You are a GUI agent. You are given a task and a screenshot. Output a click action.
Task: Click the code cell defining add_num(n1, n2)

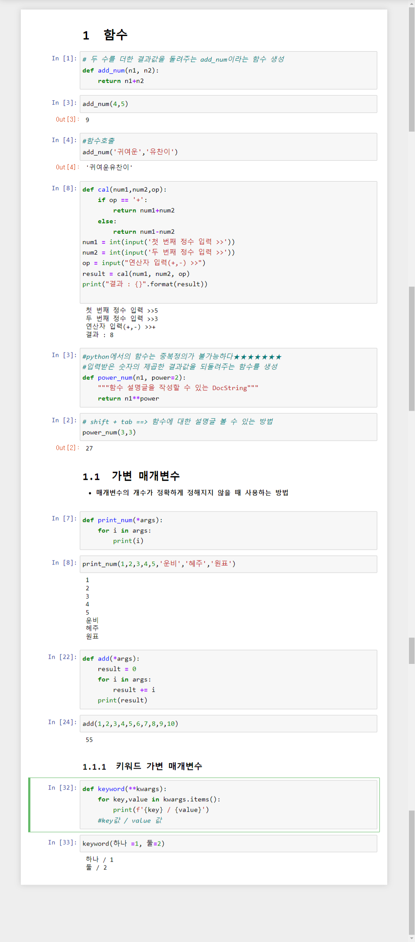[x=228, y=70]
